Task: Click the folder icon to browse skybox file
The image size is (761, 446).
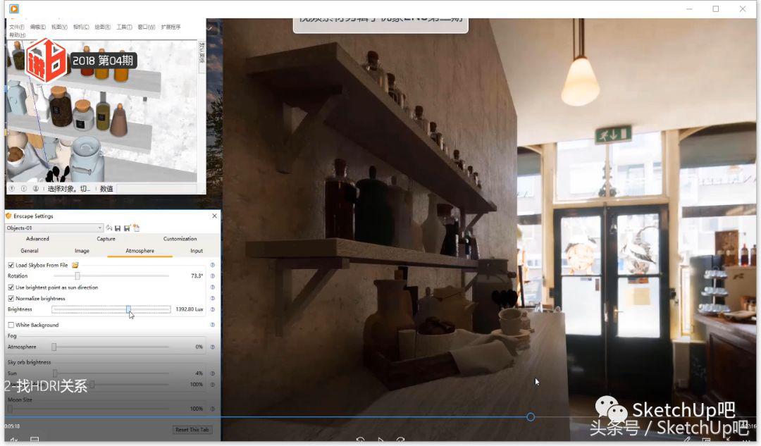Action: 75,265
